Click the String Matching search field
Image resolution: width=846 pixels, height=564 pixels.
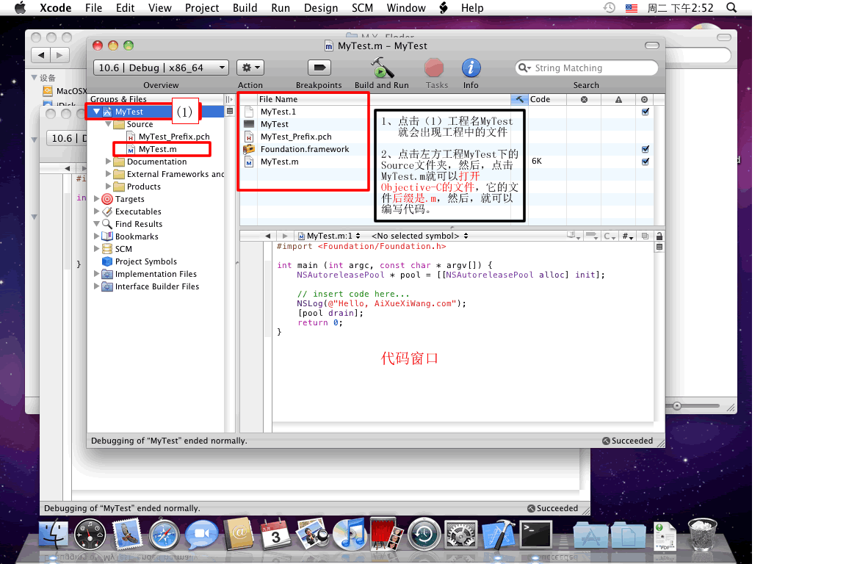[587, 68]
